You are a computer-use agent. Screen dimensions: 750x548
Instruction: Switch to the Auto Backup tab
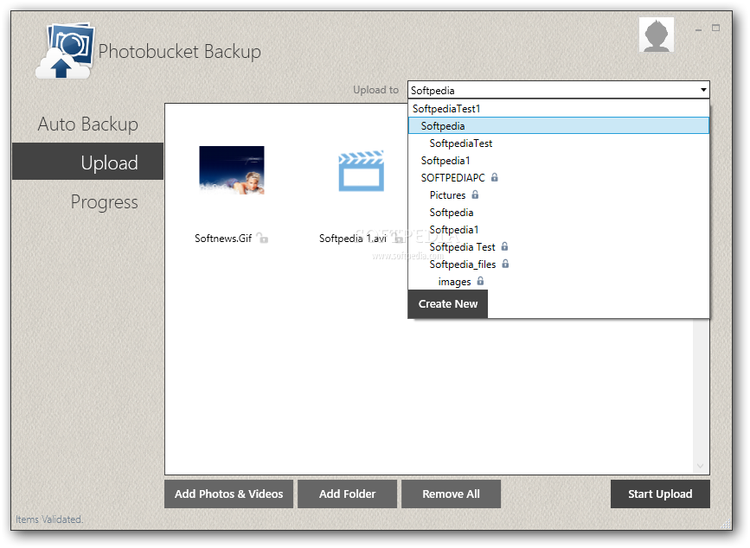pos(88,124)
